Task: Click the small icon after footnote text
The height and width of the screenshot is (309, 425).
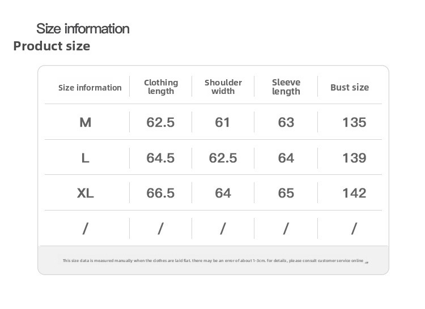Action: coord(367,261)
